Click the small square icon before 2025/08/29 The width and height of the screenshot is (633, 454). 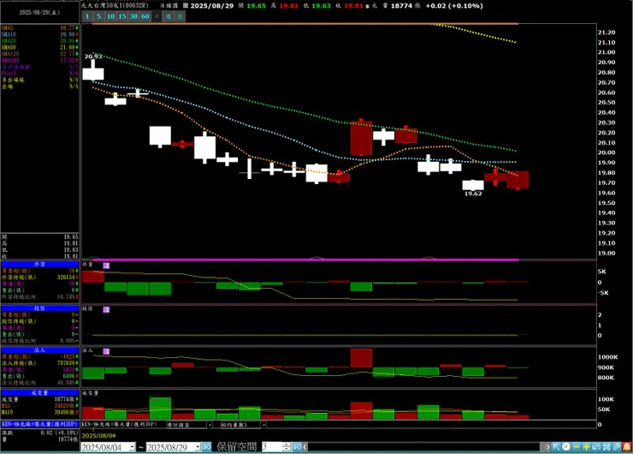point(186,6)
